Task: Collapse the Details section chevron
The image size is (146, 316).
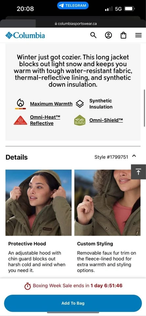Action: click(134, 156)
